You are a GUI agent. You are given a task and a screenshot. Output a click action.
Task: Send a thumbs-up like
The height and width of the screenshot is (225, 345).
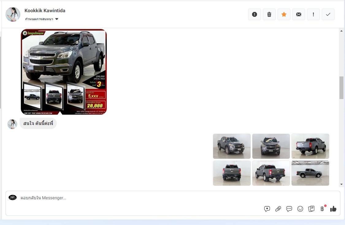click(333, 209)
